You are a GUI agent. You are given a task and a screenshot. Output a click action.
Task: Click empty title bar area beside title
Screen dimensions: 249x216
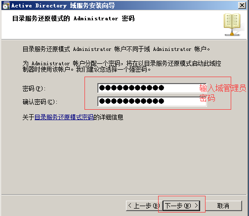click(x=176, y=5)
